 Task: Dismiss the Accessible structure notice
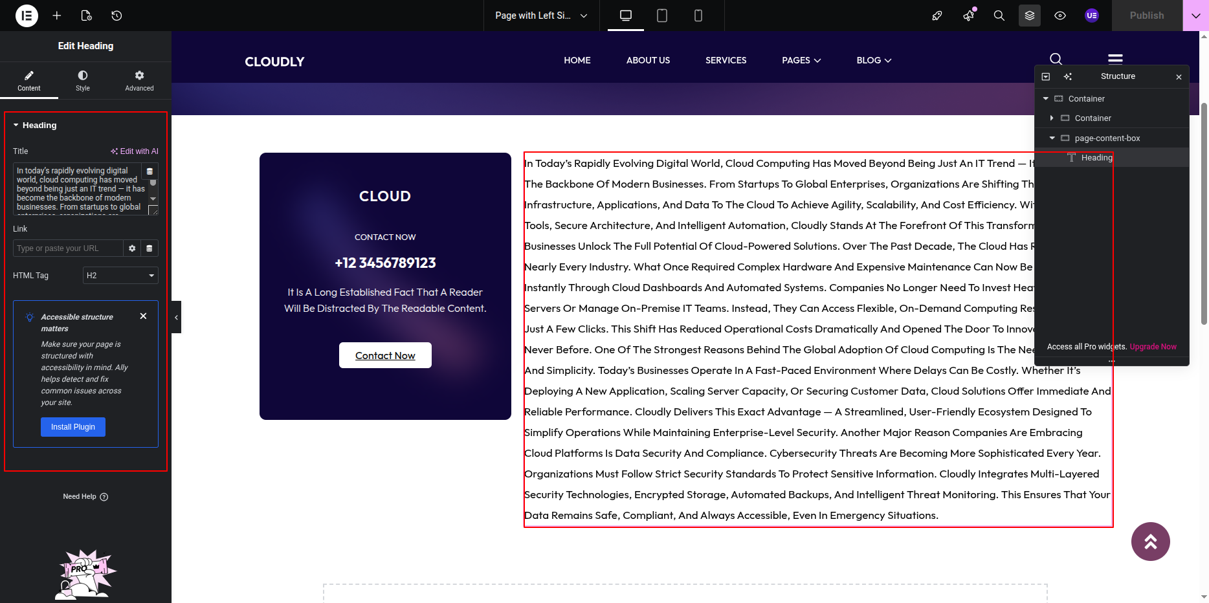(143, 316)
